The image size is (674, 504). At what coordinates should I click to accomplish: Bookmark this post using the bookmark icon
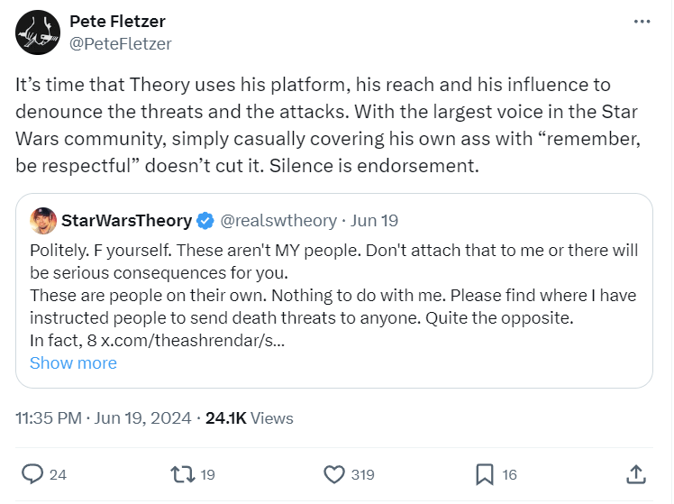click(x=484, y=473)
